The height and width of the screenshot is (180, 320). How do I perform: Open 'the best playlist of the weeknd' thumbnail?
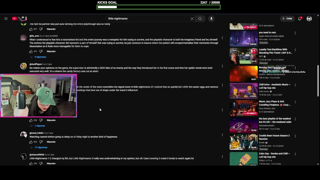[243, 124]
